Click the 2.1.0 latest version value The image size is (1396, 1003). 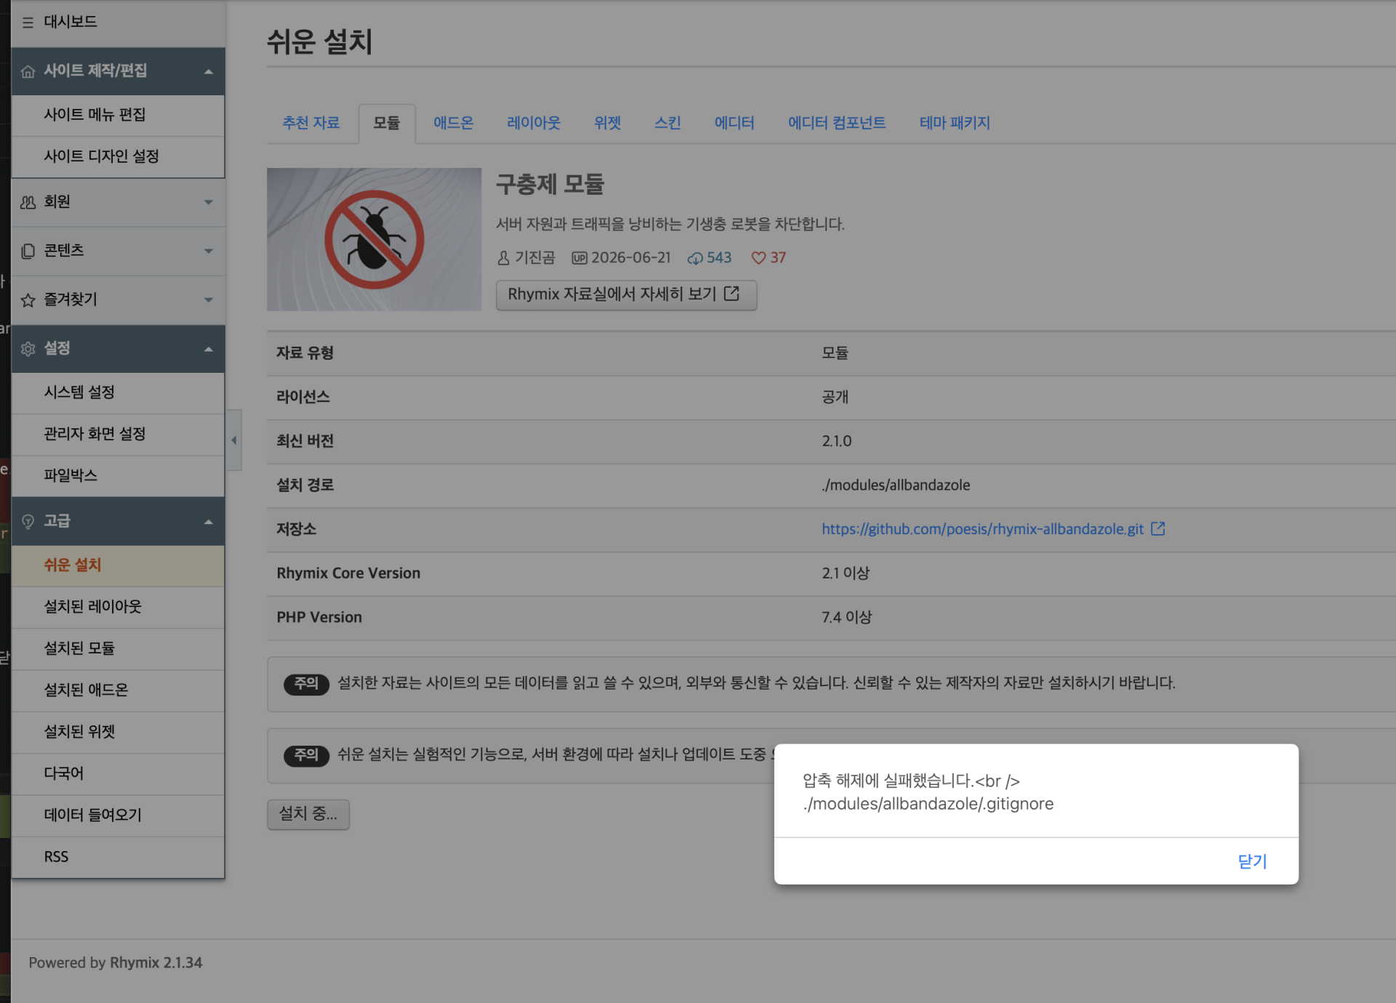(837, 441)
